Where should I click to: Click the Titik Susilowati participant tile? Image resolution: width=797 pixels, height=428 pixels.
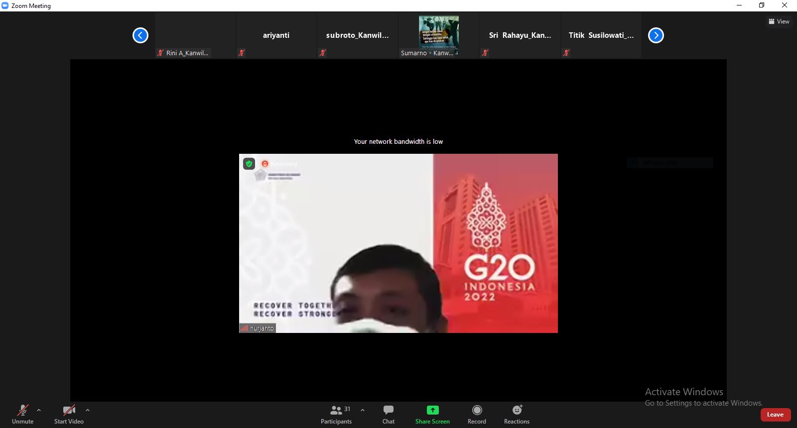point(601,36)
